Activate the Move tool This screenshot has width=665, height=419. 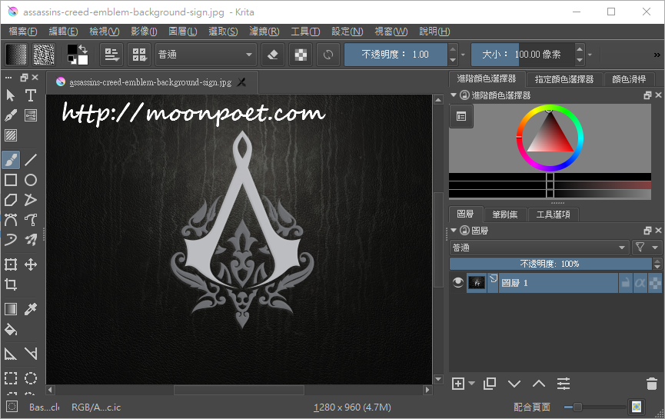pos(31,264)
